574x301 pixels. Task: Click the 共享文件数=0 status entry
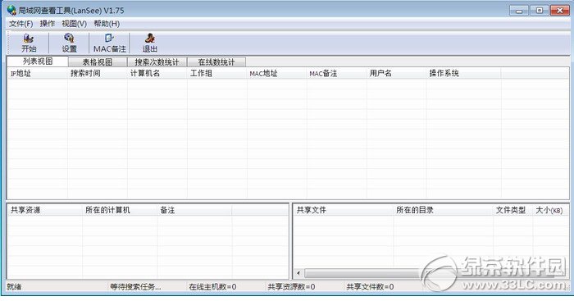pos(370,287)
